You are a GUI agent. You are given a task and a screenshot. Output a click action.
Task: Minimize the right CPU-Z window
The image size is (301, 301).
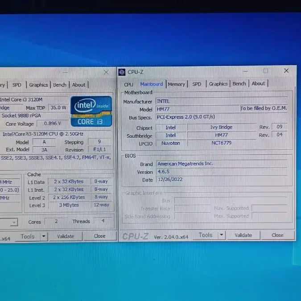pos(245,71)
